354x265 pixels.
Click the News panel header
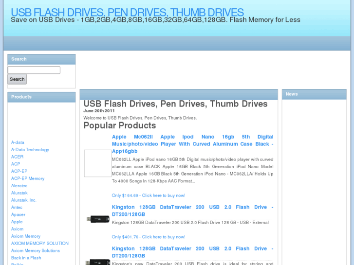click(x=314, y=94)
